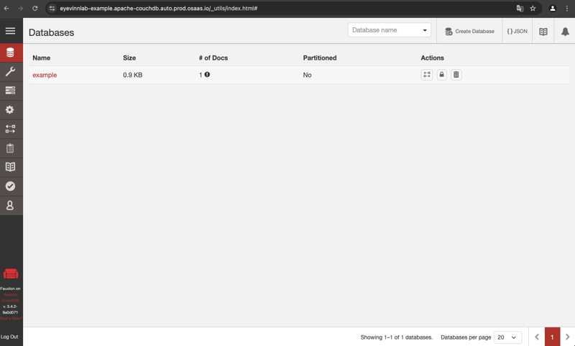Go to previous page of databases
575x346 pixels.
point(537,337)
